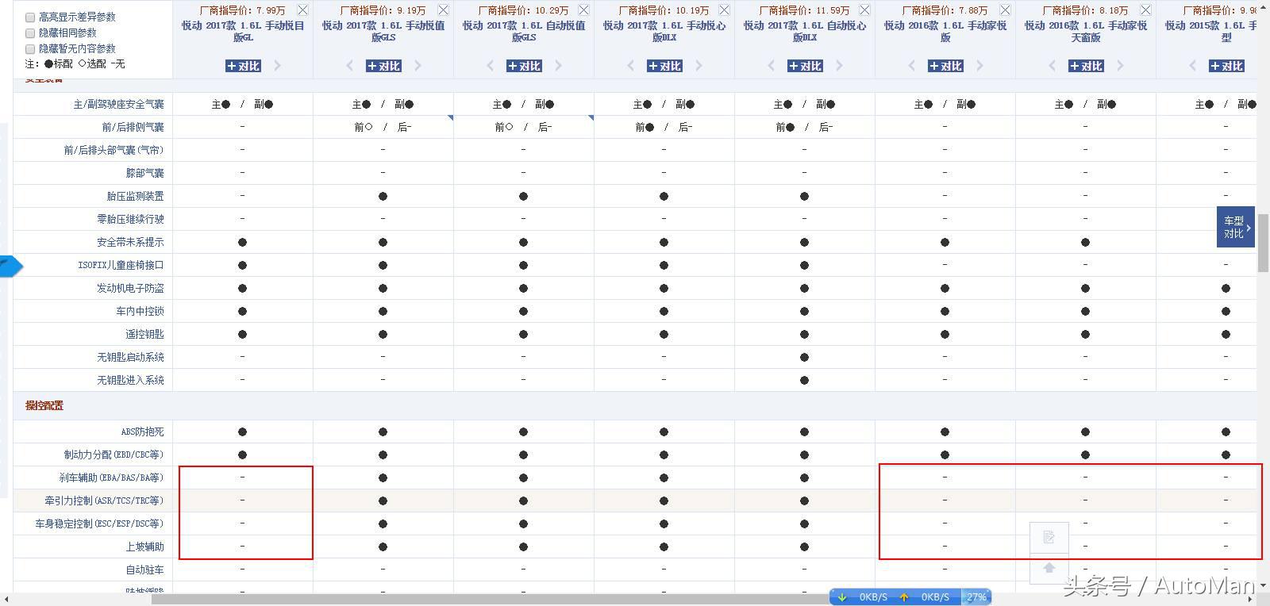The image size is (1270, 606).
Task: Remove the 7.99万 手动悦目版GL column
Action: pos(302,10)
